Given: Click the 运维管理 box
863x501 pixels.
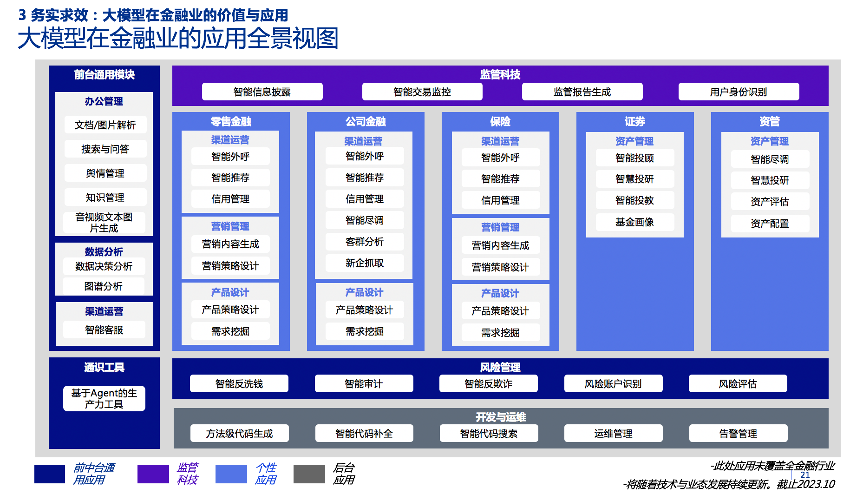Looking at the screenshot, I should click(613, 433).
